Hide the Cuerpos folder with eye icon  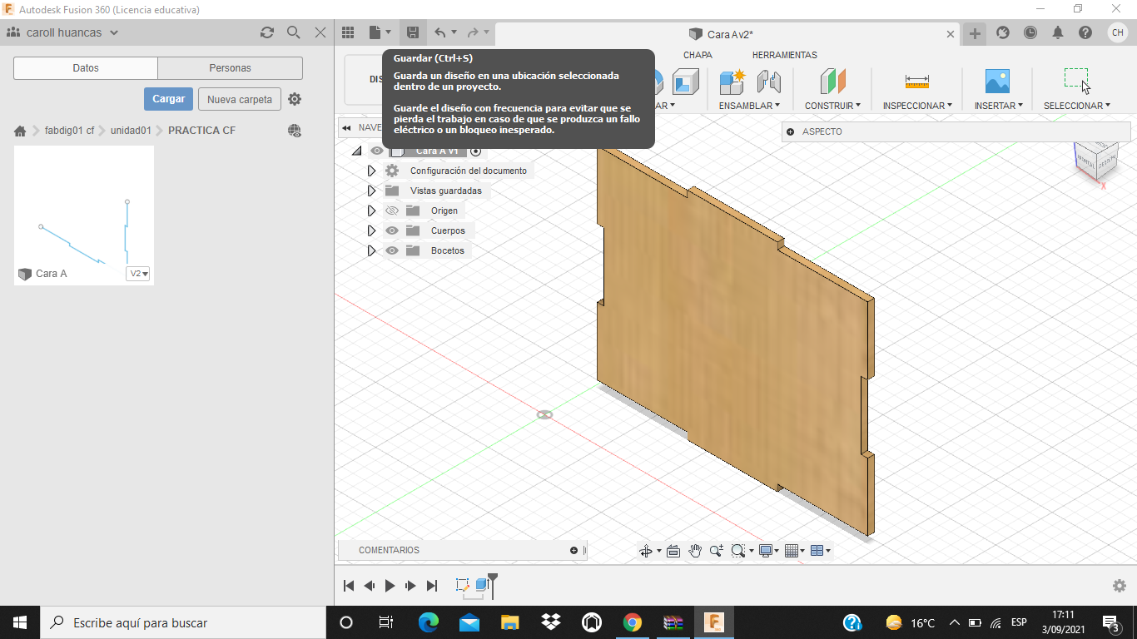392,230
